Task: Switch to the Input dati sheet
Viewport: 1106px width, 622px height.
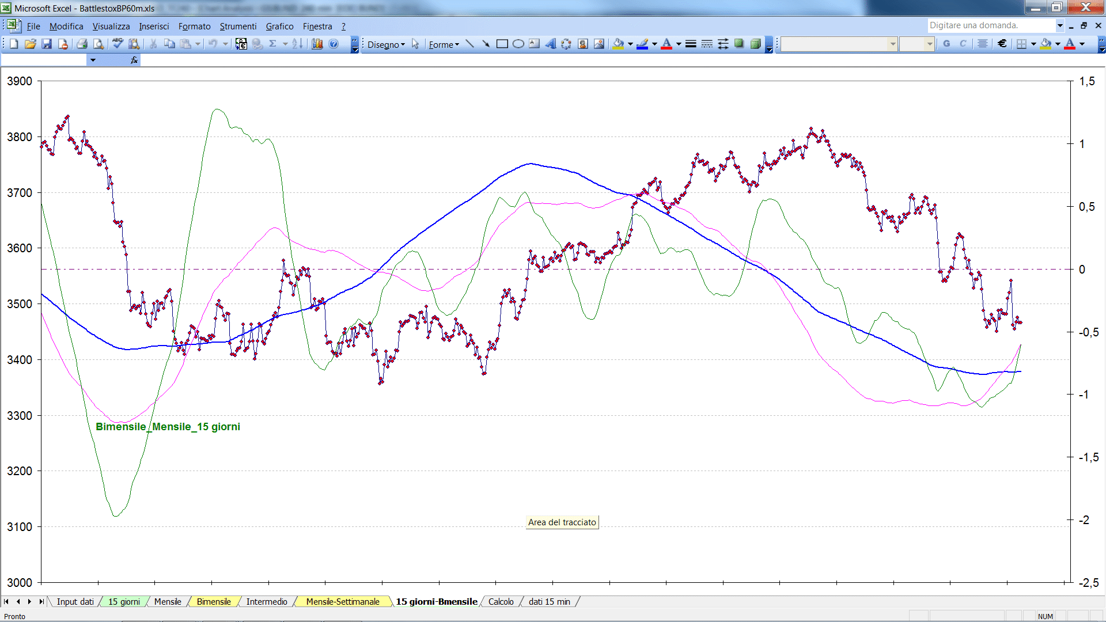Action: [75, 602]
